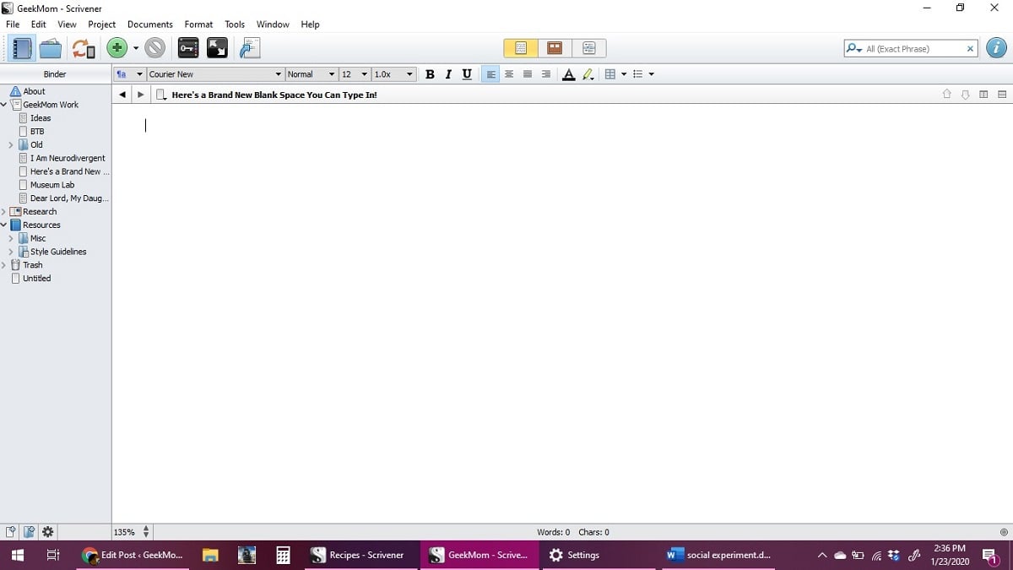Image resolution: width=1013 pixels, height=570 pixels.
Task: Enable underline formatting
Action: click(466, 74)
